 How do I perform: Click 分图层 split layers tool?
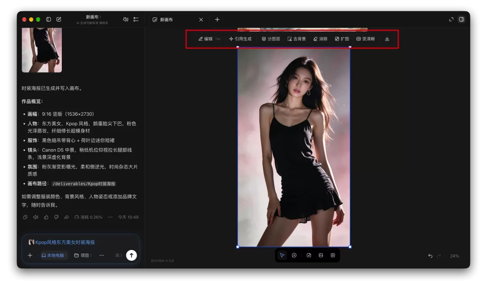tap(271, 39)
